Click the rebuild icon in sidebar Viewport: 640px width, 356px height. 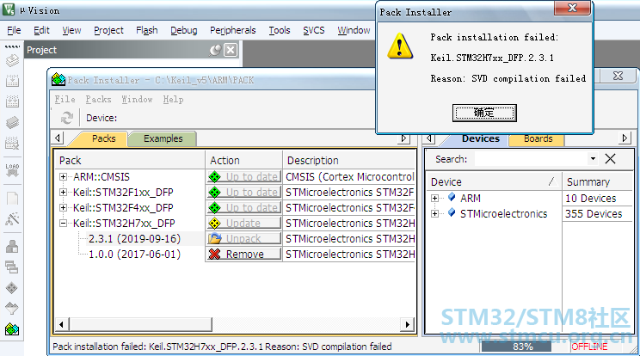pyautogui.click(x=12, y=101)
